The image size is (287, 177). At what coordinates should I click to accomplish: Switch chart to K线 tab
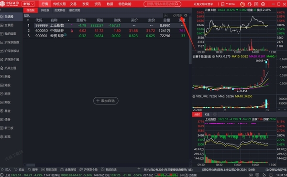click(207, 115)
